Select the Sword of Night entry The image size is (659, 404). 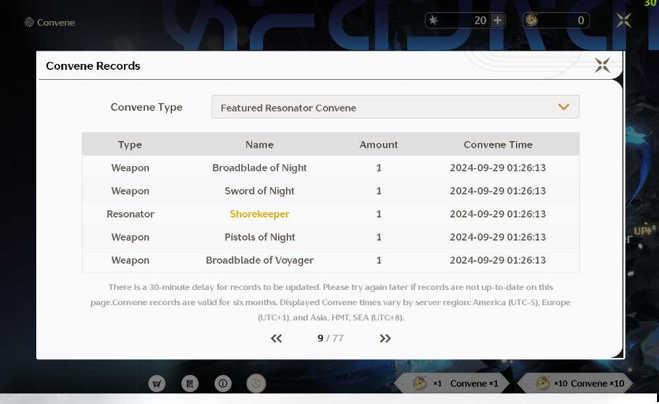(259, 191)
